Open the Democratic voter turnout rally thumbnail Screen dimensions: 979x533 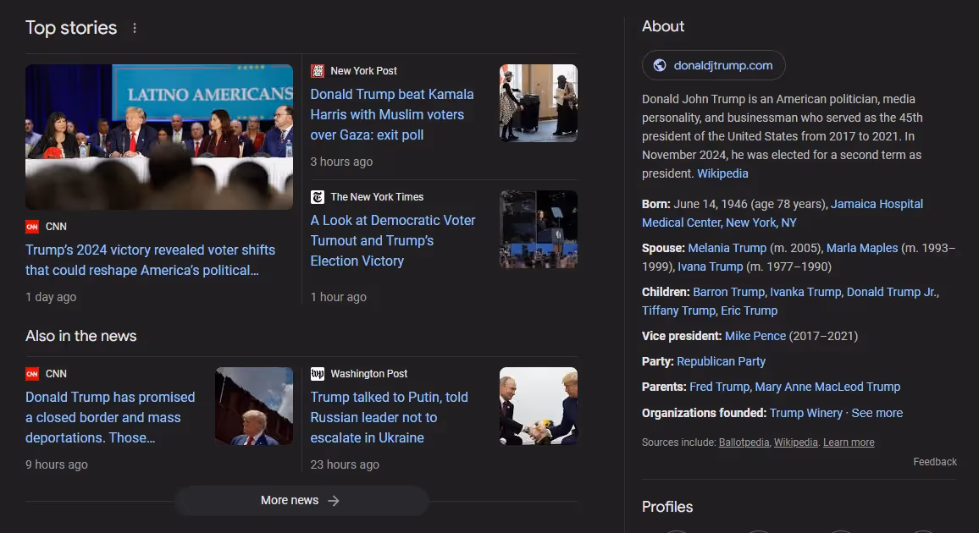pos(539,228)
